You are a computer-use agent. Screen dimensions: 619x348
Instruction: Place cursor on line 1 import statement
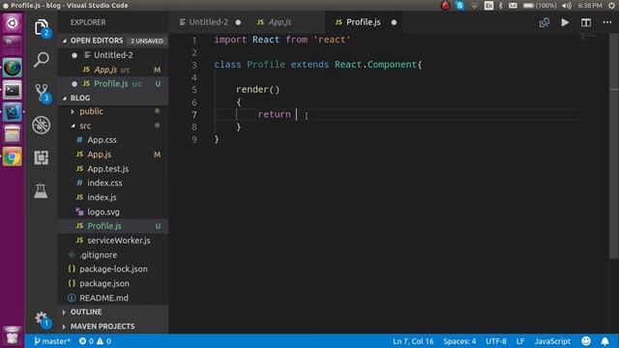coord(282,40)
